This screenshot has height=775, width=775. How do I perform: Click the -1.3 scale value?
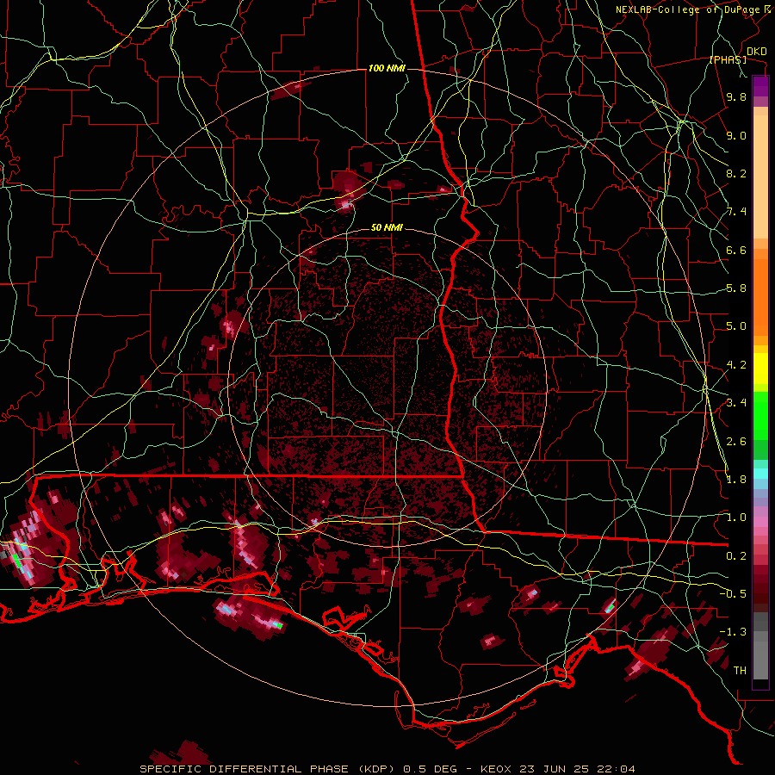pos(733,633)
